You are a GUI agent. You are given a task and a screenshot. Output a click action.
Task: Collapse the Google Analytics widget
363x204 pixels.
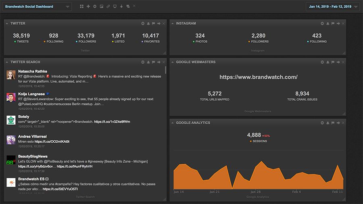(173, 123)
